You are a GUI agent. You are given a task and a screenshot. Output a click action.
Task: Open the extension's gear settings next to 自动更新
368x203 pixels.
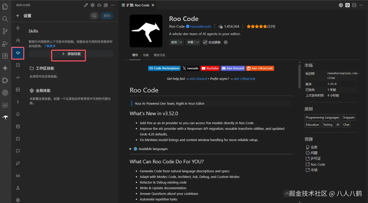[226, 42]
